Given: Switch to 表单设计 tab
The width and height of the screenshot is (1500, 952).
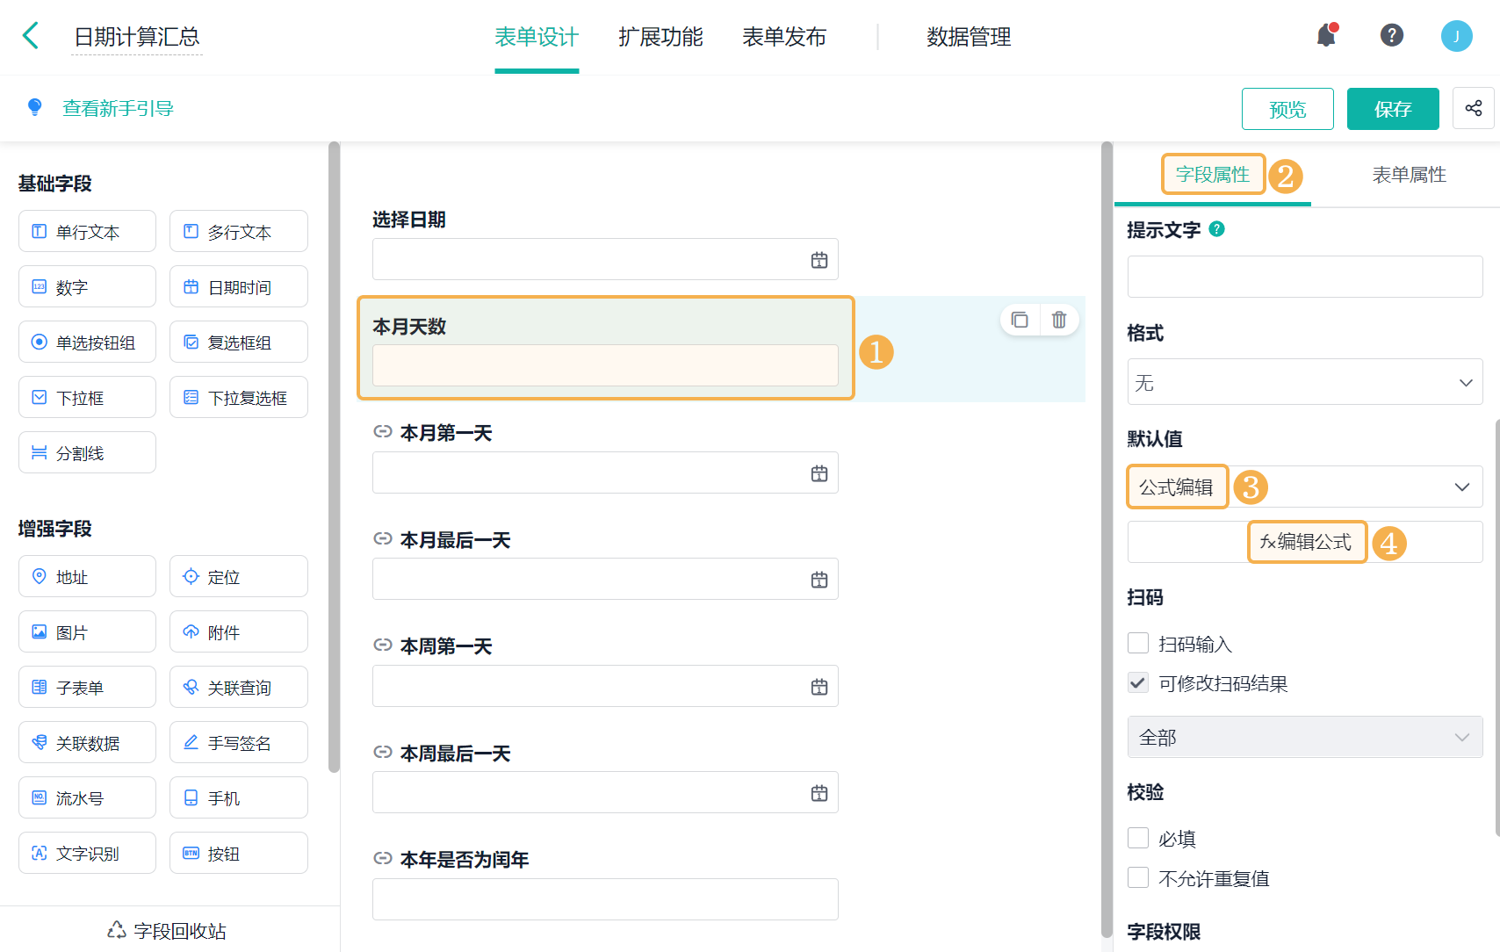Looking at the screenshot, I should [537, 37].
